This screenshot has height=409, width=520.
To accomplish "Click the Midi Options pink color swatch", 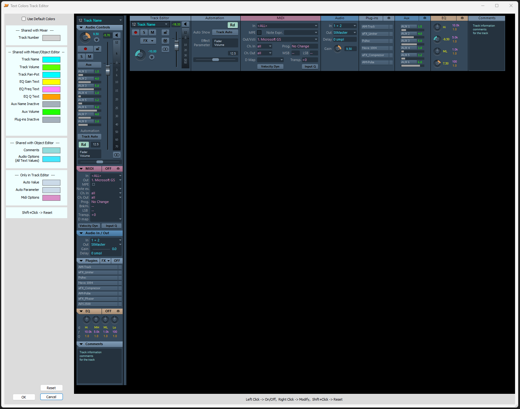I will [x=51, y=198].
